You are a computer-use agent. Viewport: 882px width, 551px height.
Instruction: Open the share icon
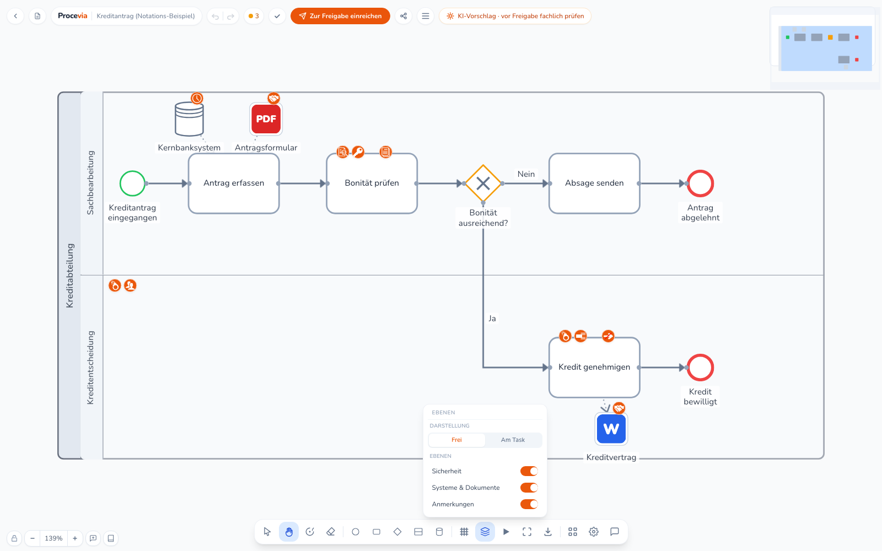pyautogui.click(x=404, y=16)
